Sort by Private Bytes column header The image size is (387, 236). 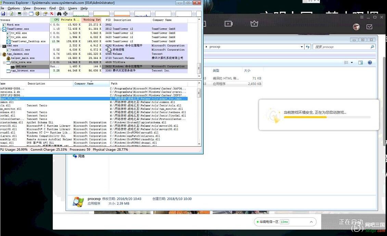click(70, 20)
